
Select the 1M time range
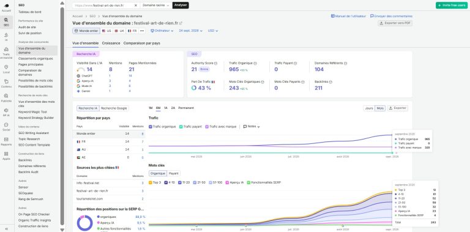[151, 108]
